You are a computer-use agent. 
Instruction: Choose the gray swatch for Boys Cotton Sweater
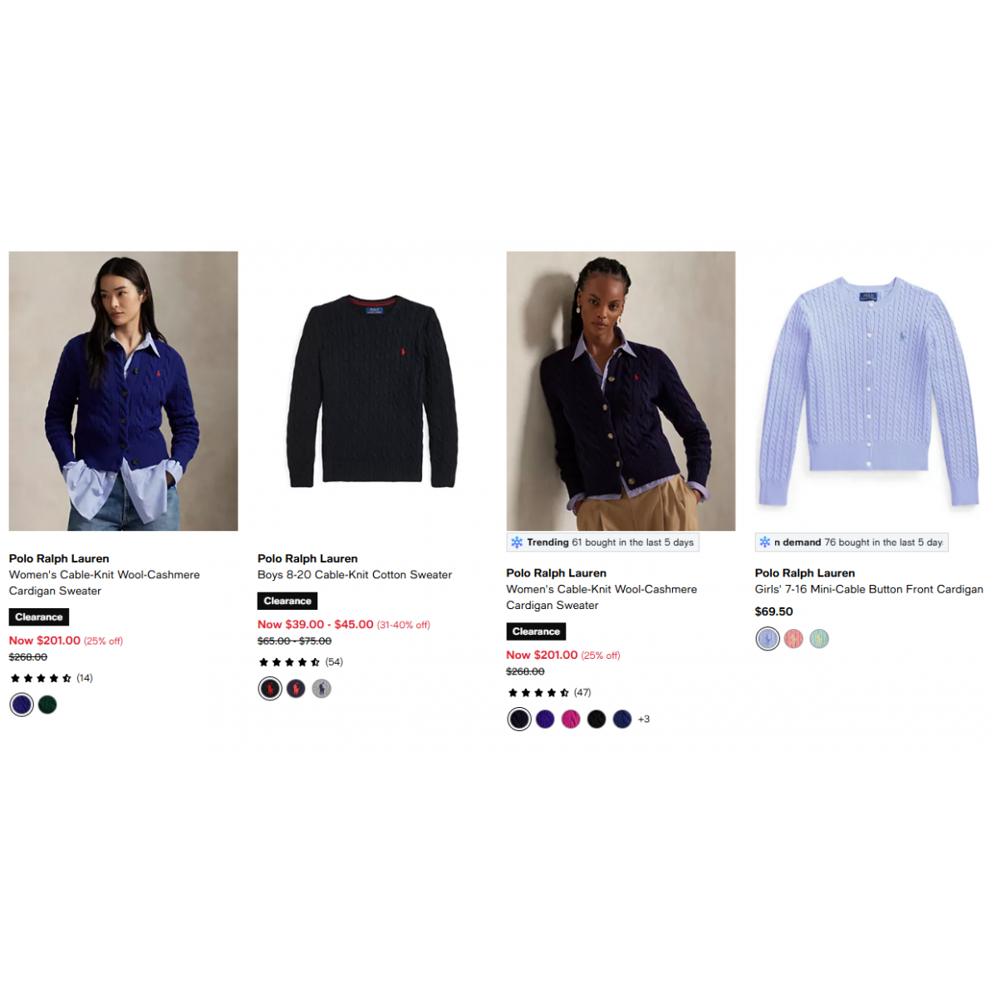(x=322, y=689)
